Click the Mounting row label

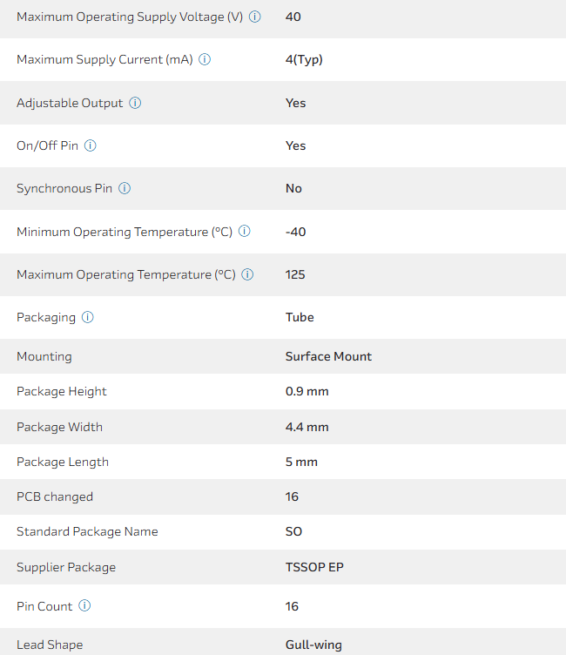click(44, 356)
